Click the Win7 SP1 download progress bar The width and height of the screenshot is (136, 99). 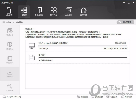click(x=83, y=46)
